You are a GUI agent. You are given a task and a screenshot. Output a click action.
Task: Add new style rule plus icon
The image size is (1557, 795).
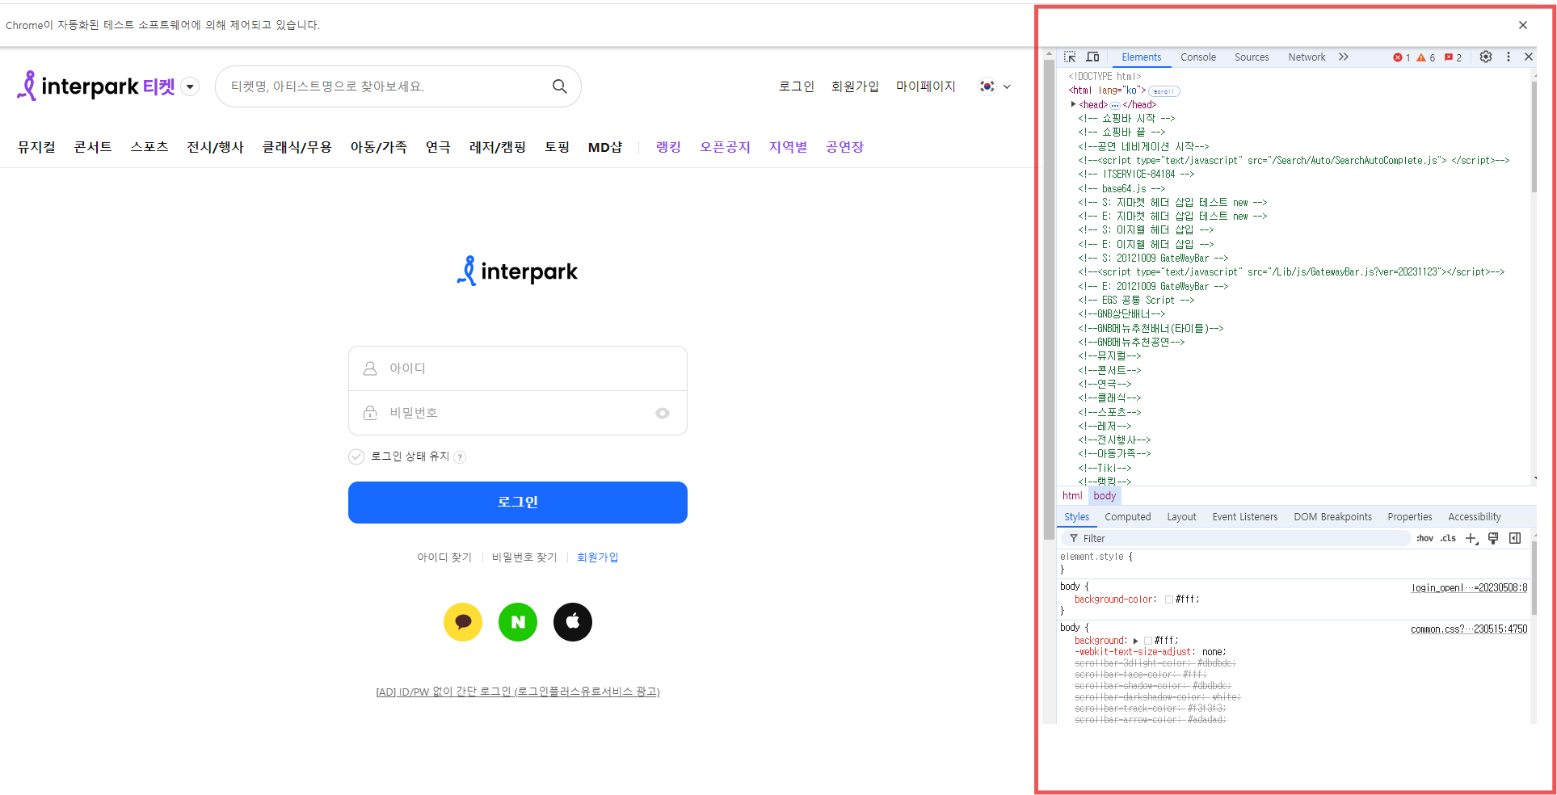click(1471, 538)
